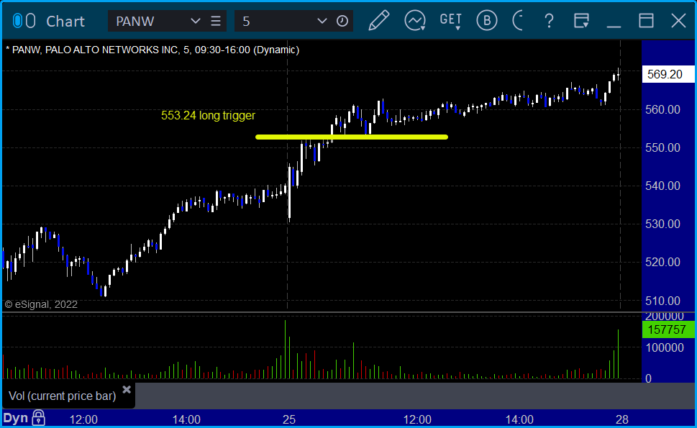Click the 550.00 price axis label

coord(662,147)
